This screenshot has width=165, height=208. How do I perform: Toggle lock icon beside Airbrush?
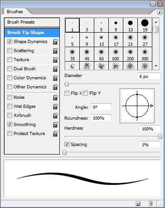pyautogui.click(x=55, y=116)
